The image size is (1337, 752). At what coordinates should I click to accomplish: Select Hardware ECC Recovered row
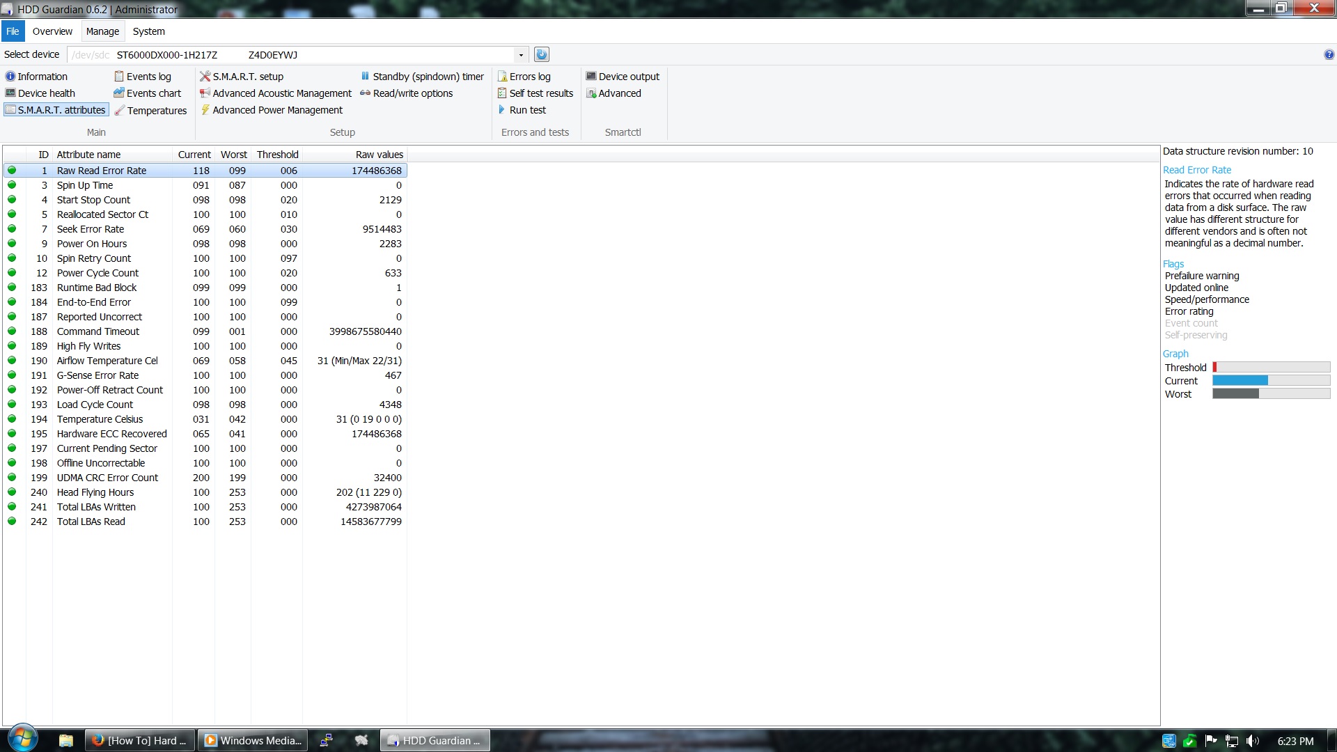tap(205, 434)
